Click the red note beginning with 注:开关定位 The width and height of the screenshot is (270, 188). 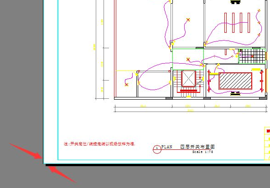(x=99, y=144)
